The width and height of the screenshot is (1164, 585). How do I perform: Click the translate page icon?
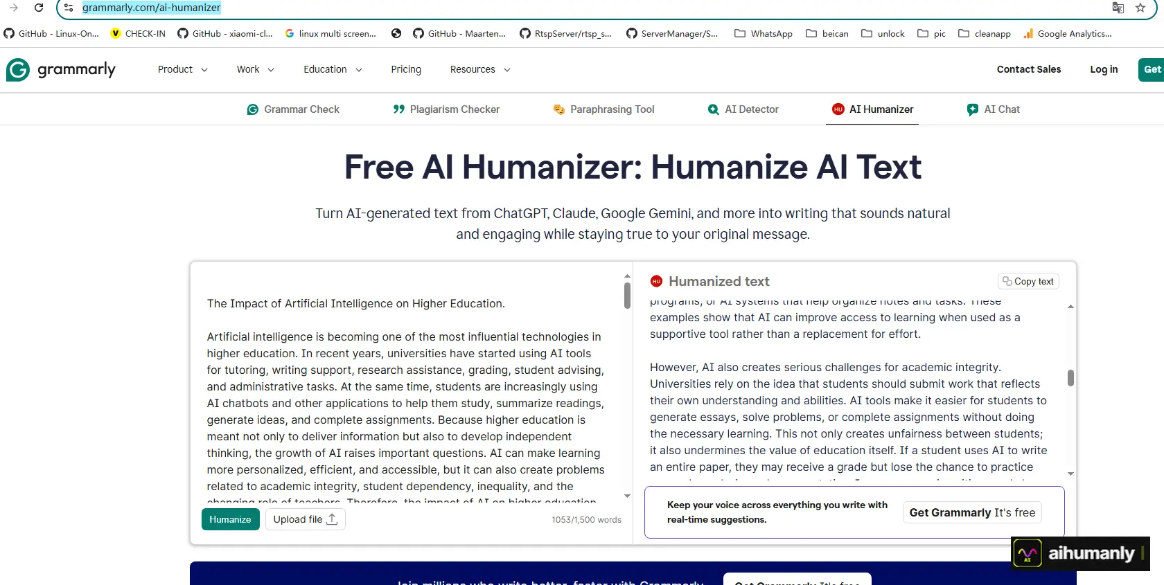click(1118, 8)
